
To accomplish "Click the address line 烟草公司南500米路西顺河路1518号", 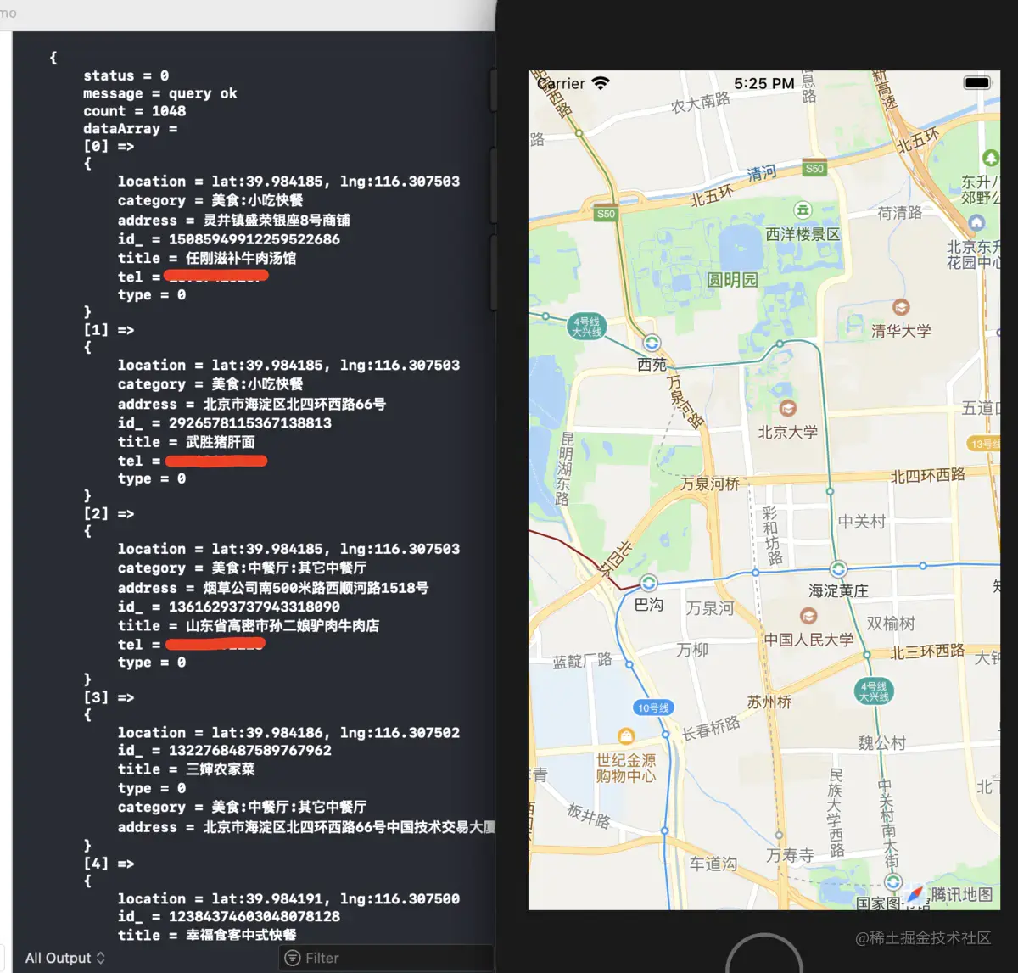I will tap(273, 588).
